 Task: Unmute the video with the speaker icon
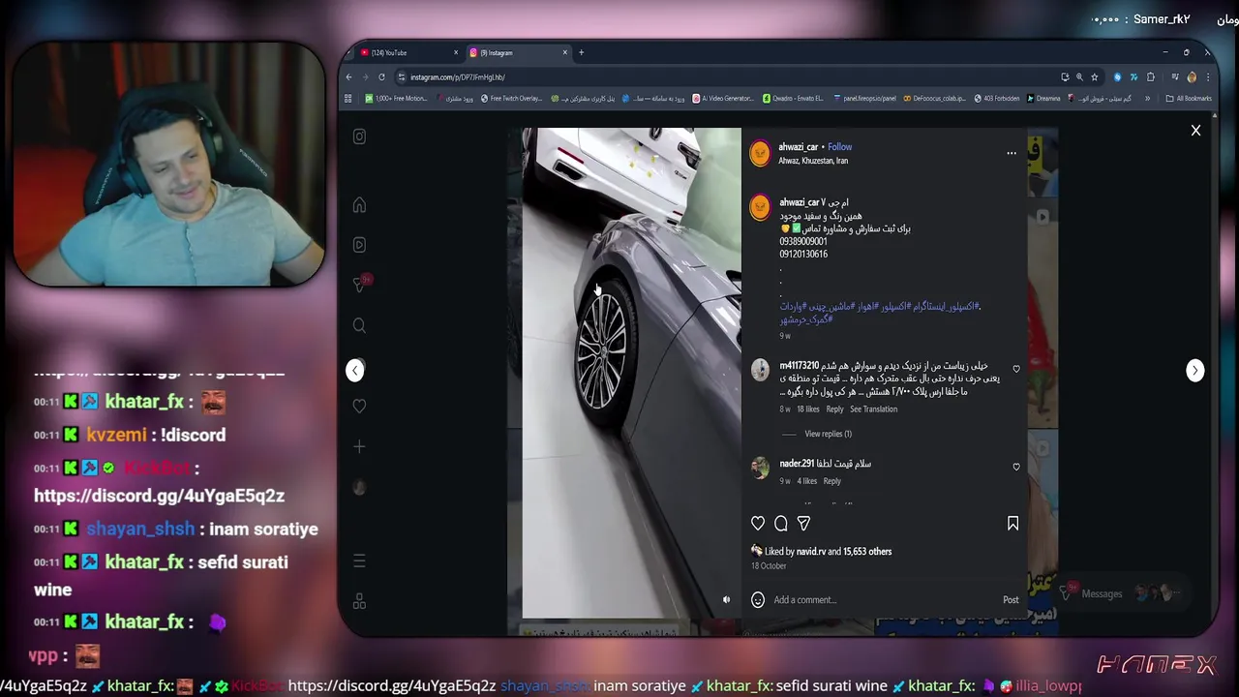pos(726,599)
